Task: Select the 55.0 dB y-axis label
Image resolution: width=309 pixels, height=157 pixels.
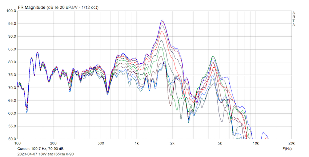Action: (12, 126)
